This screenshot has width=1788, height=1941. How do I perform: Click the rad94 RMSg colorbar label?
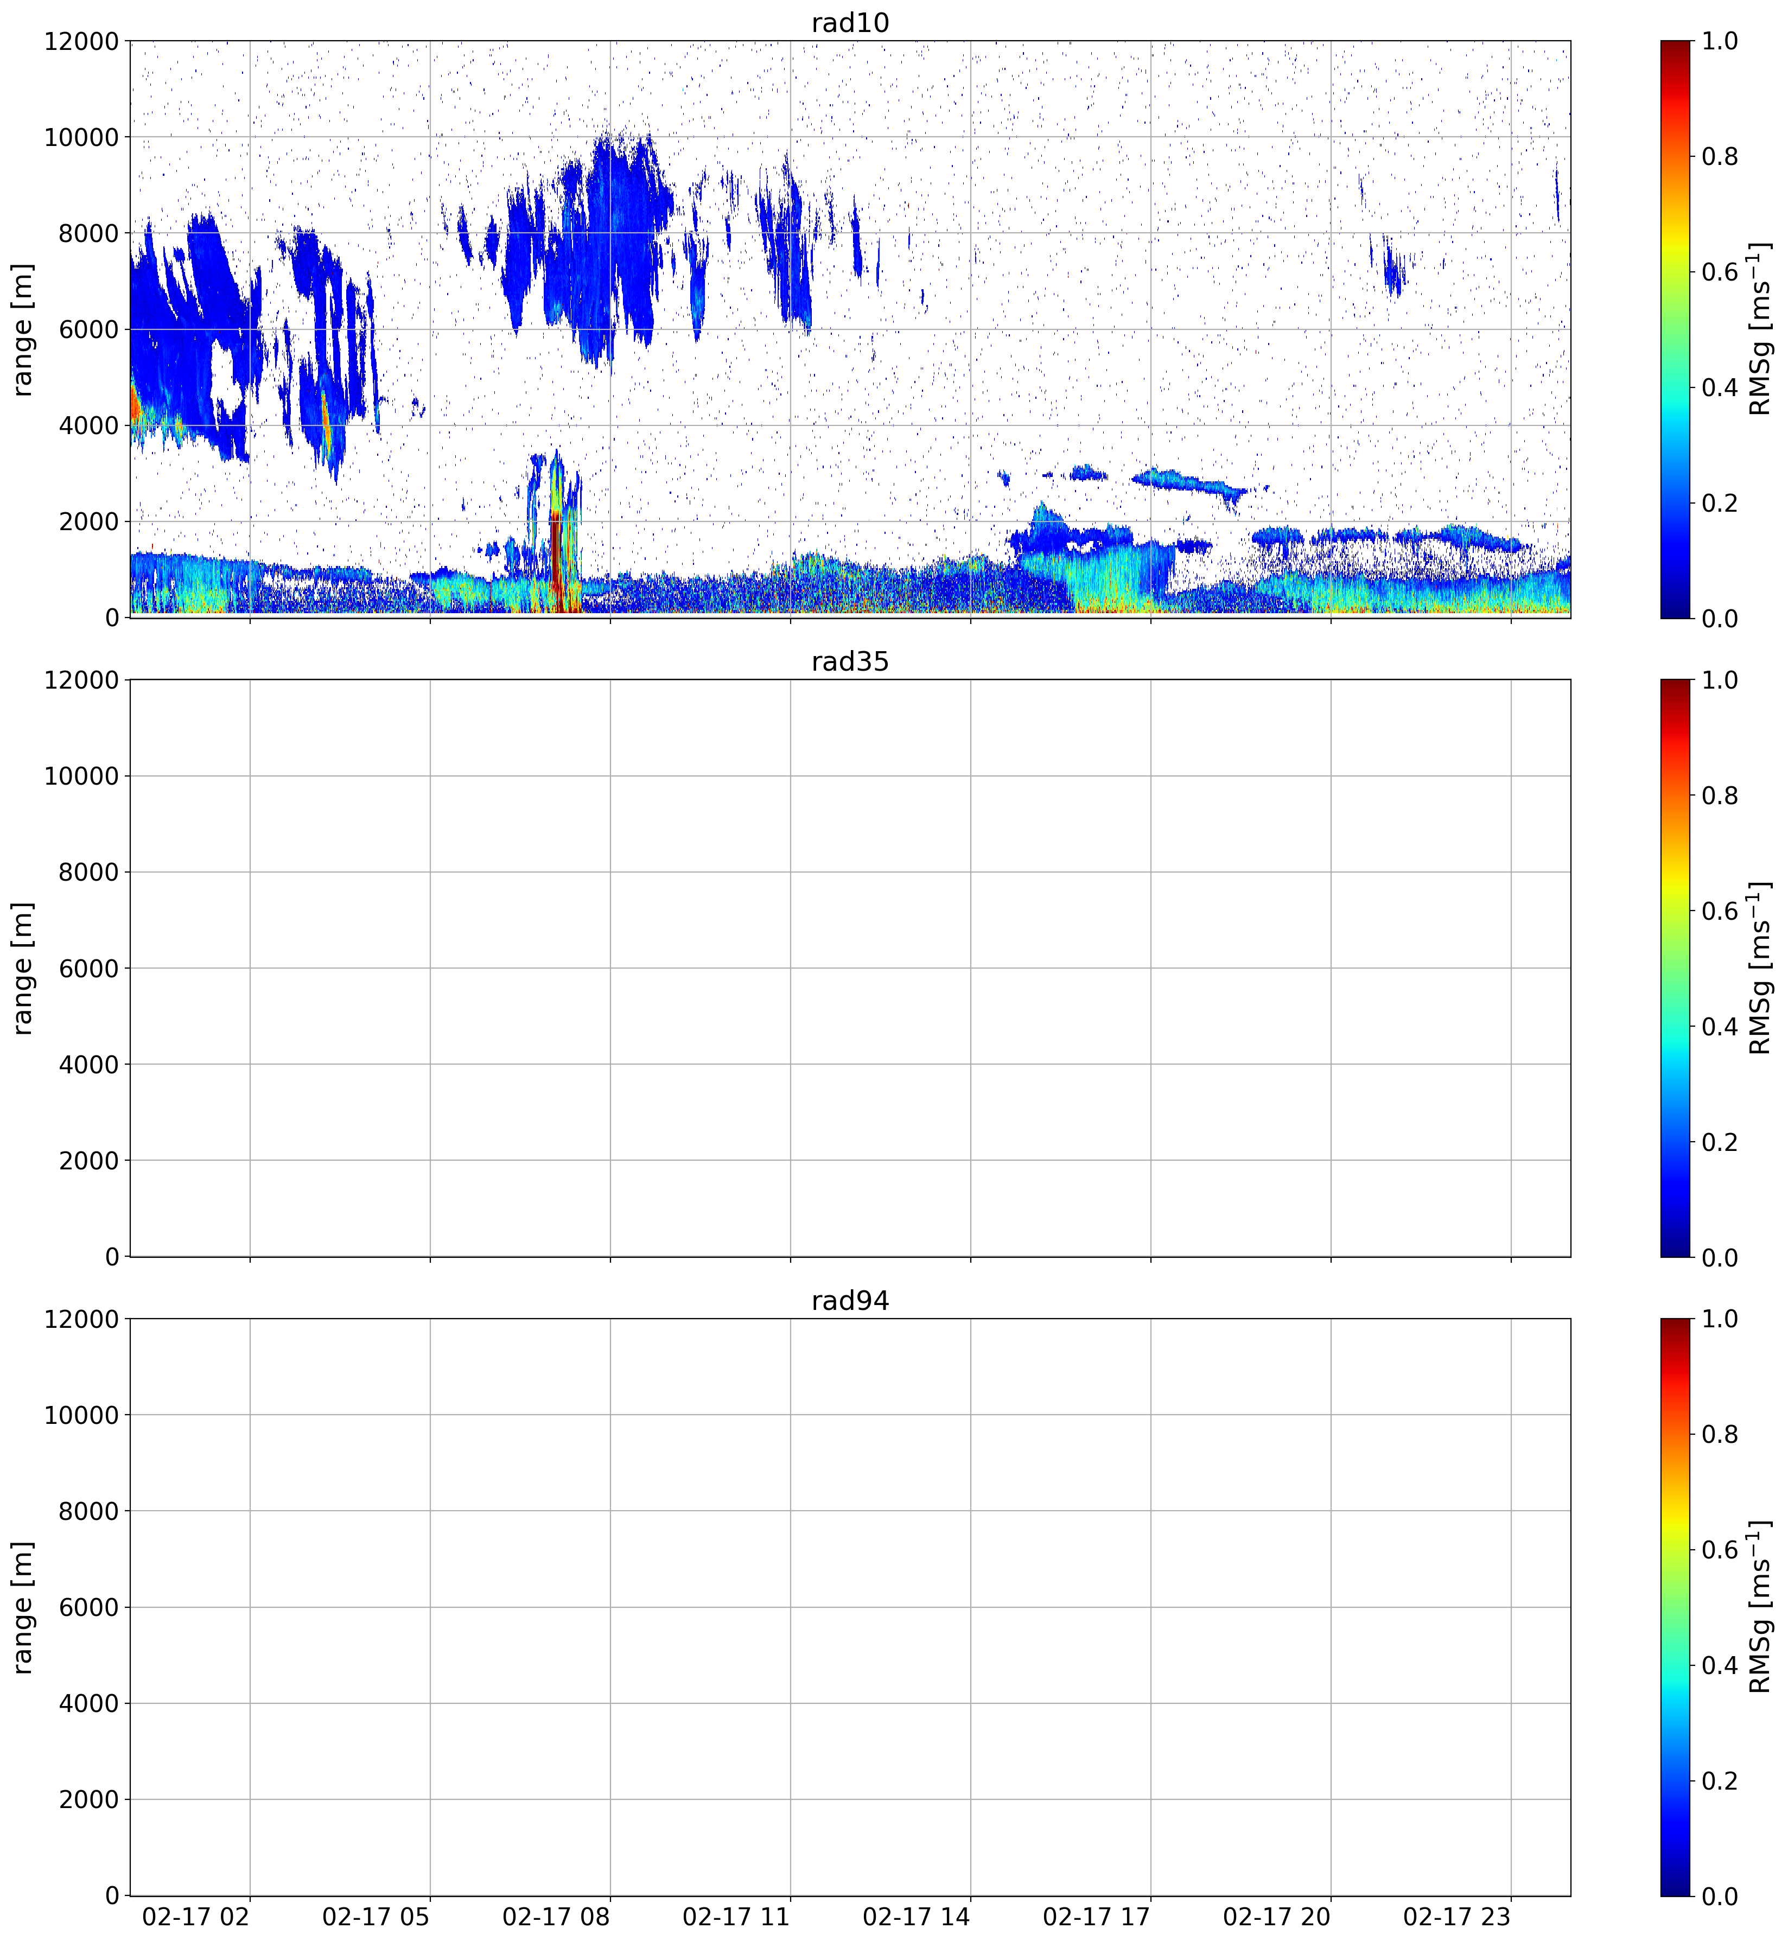[x=1760, y=1607]
